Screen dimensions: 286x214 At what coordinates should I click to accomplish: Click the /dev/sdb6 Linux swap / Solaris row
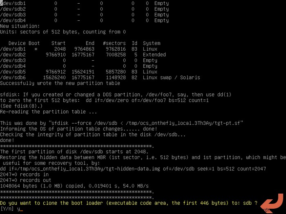point(100,77)
